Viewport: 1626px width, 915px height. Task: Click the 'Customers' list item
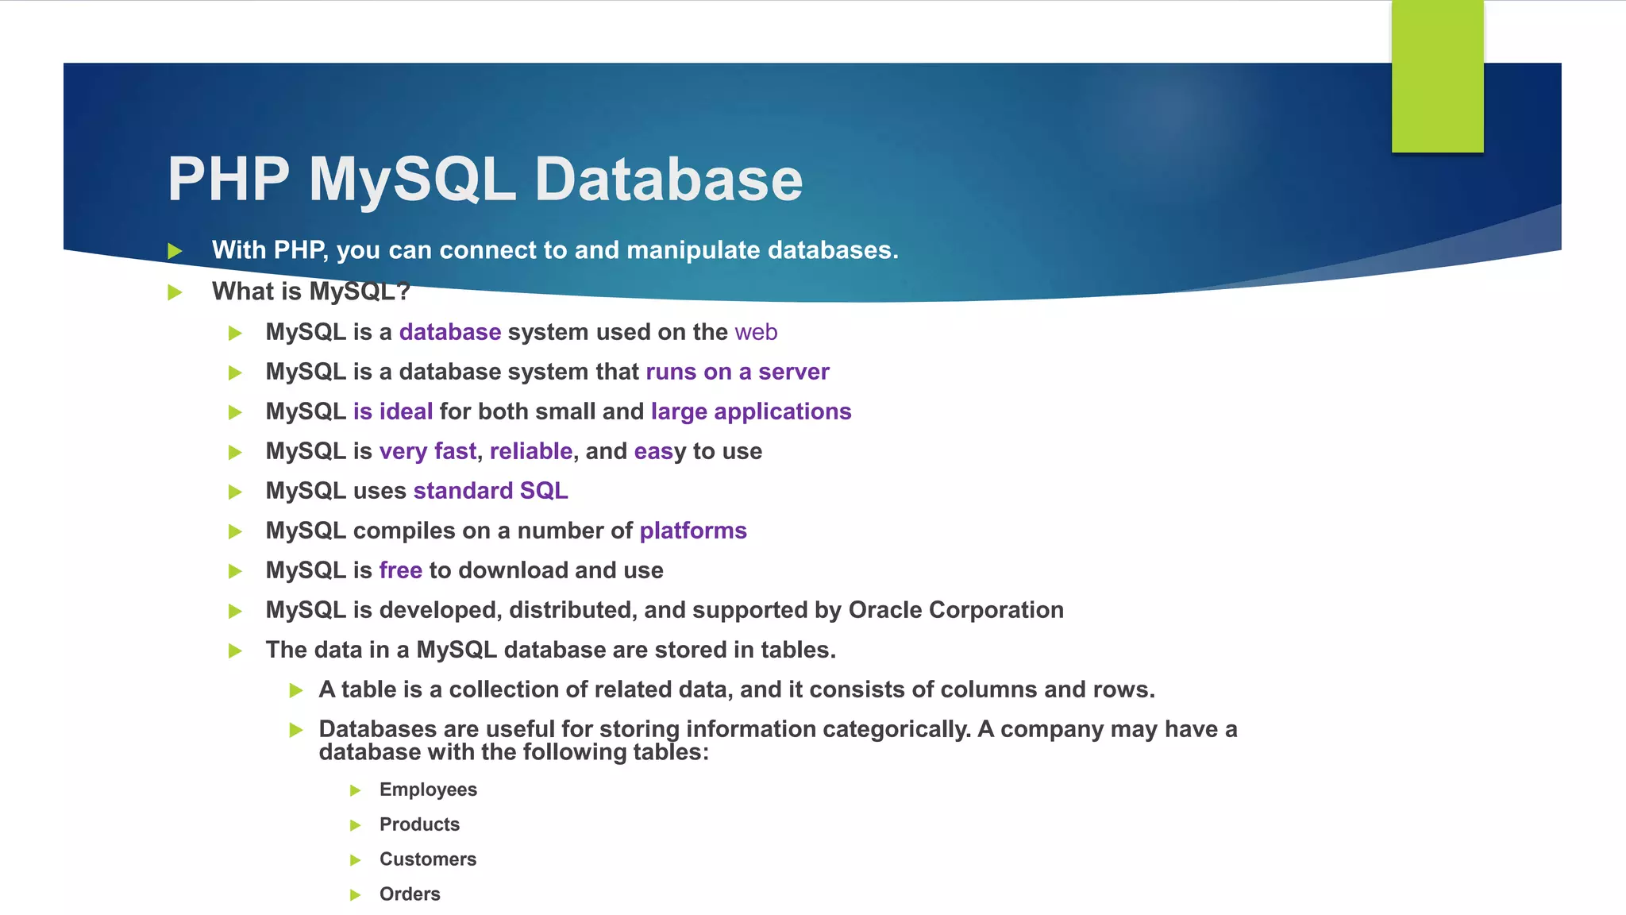click(x=427, y=859)
